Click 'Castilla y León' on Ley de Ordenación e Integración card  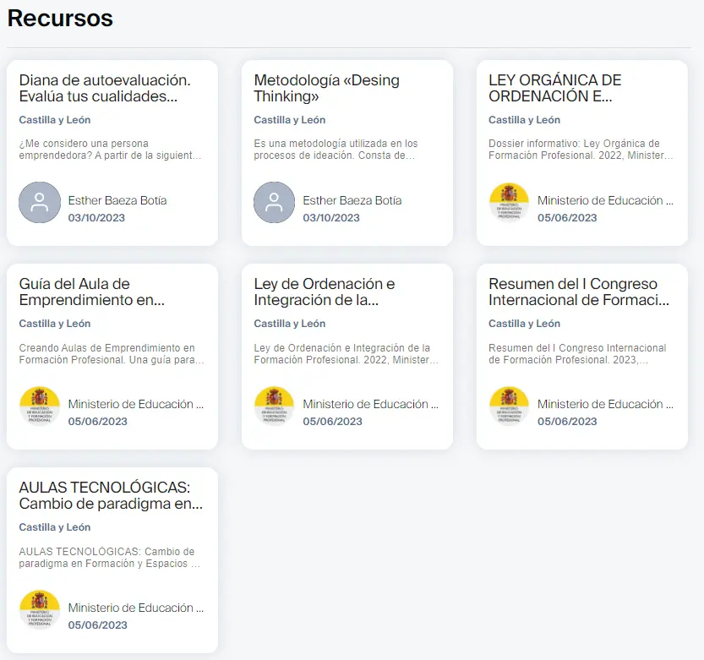pos(290,324)
